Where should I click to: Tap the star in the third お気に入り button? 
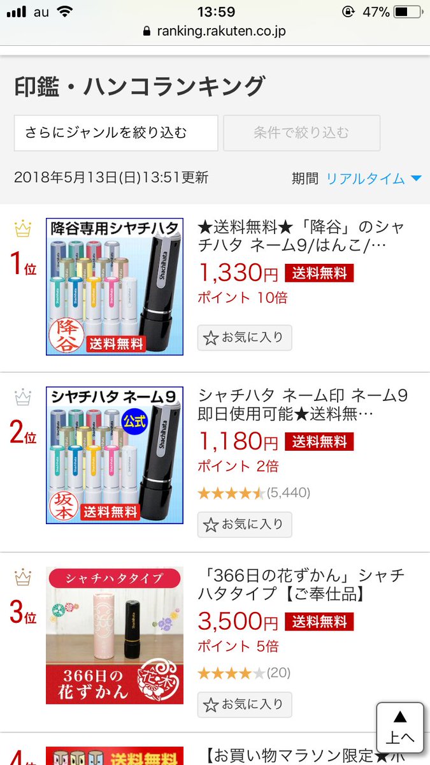point(211,704)
